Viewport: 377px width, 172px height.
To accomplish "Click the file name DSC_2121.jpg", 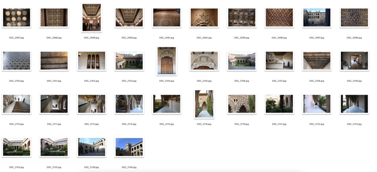I will tap(279, 124).
